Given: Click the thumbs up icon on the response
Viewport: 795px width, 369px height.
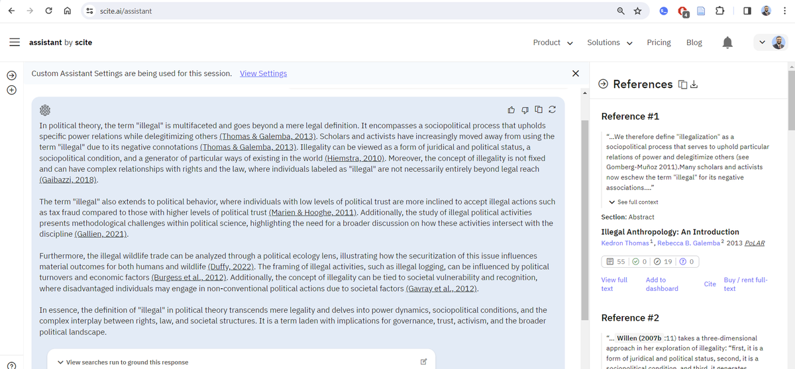Looking at the screenshot, I should [511, 109].
